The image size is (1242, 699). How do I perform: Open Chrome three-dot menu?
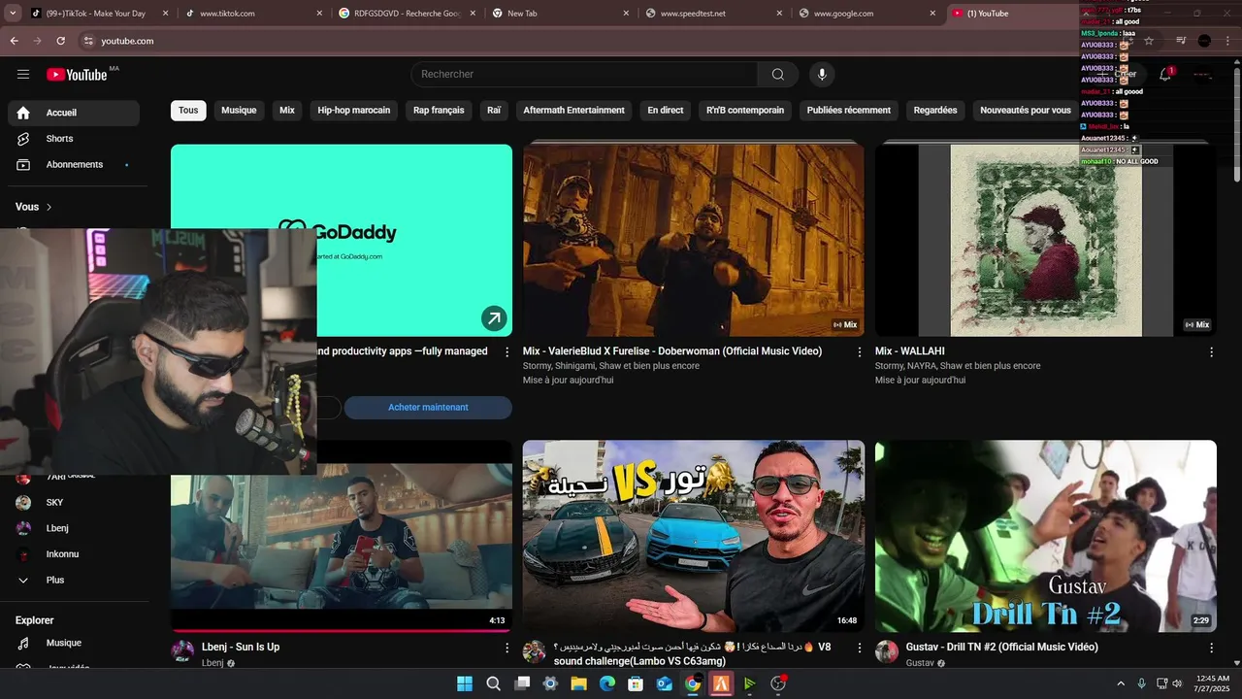(1227, 41)
